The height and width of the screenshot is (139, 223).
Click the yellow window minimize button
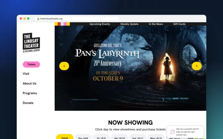click(x=25, y=19)
